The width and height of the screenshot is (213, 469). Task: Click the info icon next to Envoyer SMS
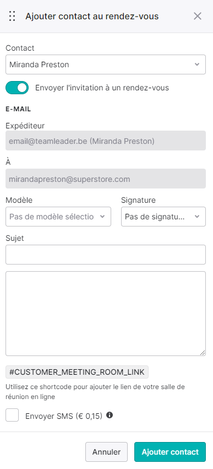(x=110, y=415)
